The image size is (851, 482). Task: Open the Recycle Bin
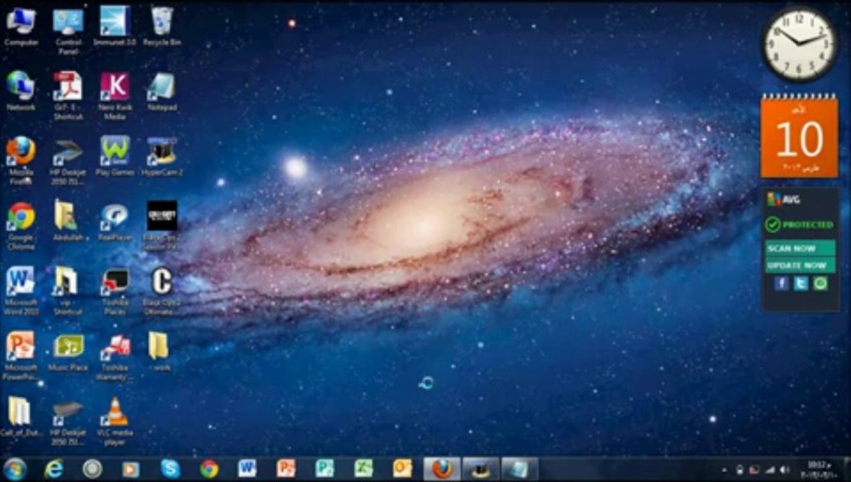click(x=161, y=25)
